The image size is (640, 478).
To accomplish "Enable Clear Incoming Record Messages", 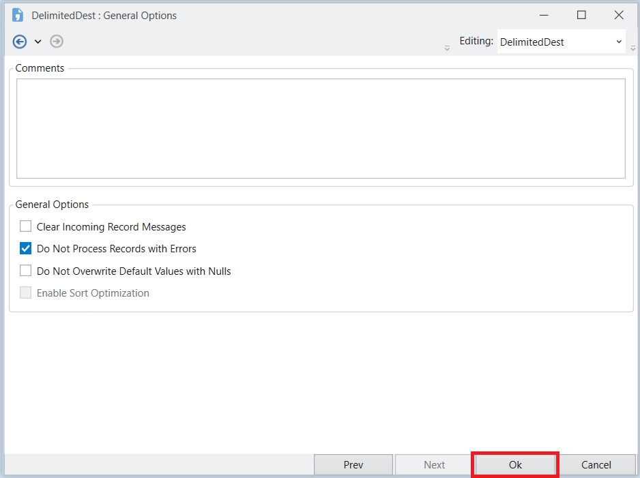I will tap(26, 226).
